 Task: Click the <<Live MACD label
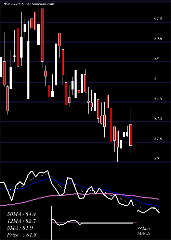[x=144, y=231]
